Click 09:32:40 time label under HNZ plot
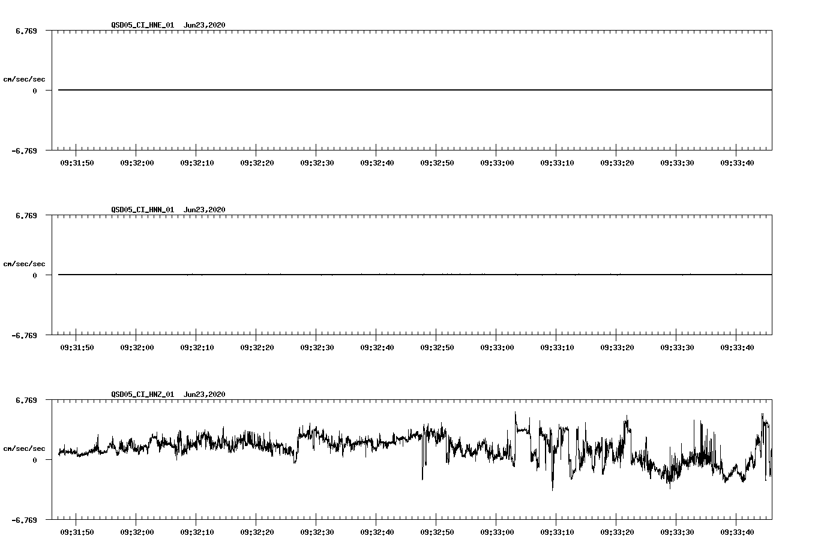815x554 pixels. (x=377, y=532)
